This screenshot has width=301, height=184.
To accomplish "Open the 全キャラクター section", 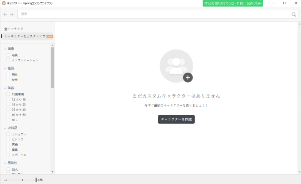I will point(15,29).
